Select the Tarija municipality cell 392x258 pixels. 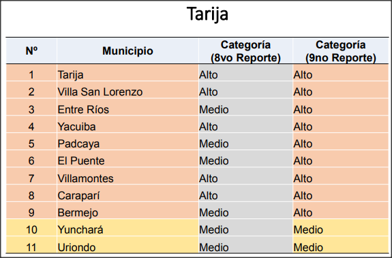[127, 74]
